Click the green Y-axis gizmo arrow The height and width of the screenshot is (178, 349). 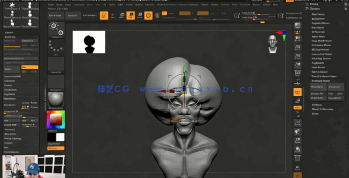(184, 70)
